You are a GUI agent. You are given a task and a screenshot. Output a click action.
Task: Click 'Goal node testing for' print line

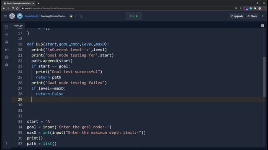click(72, 55)
